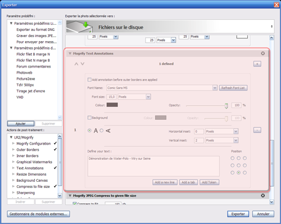Select 'Forum commentaires' preset
Viewport: 281px width, 224px height.
click(34, 66)
